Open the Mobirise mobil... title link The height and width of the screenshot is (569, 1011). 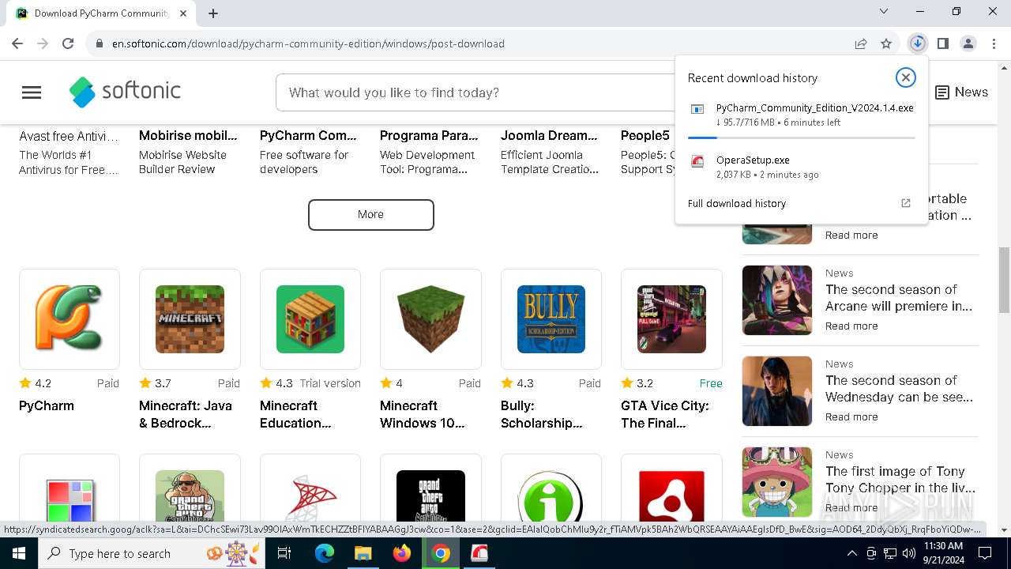(x=188, y=135)
